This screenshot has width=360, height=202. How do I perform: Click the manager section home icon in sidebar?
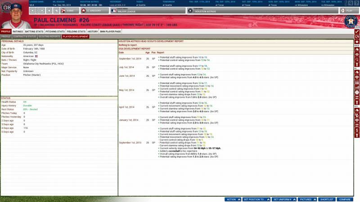357,49
